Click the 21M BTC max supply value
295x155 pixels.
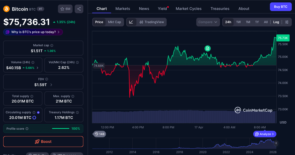[64, 101]
